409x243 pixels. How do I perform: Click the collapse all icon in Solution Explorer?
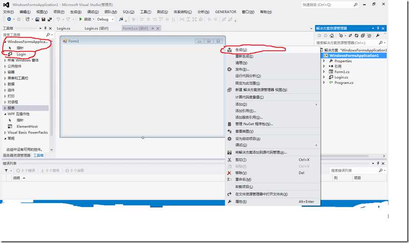tap(363, 35)
